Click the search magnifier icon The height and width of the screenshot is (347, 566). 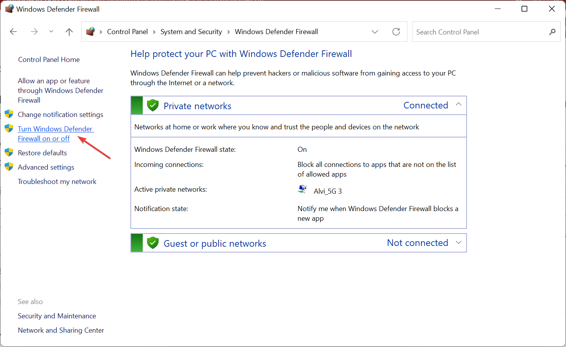click(552, 32)
